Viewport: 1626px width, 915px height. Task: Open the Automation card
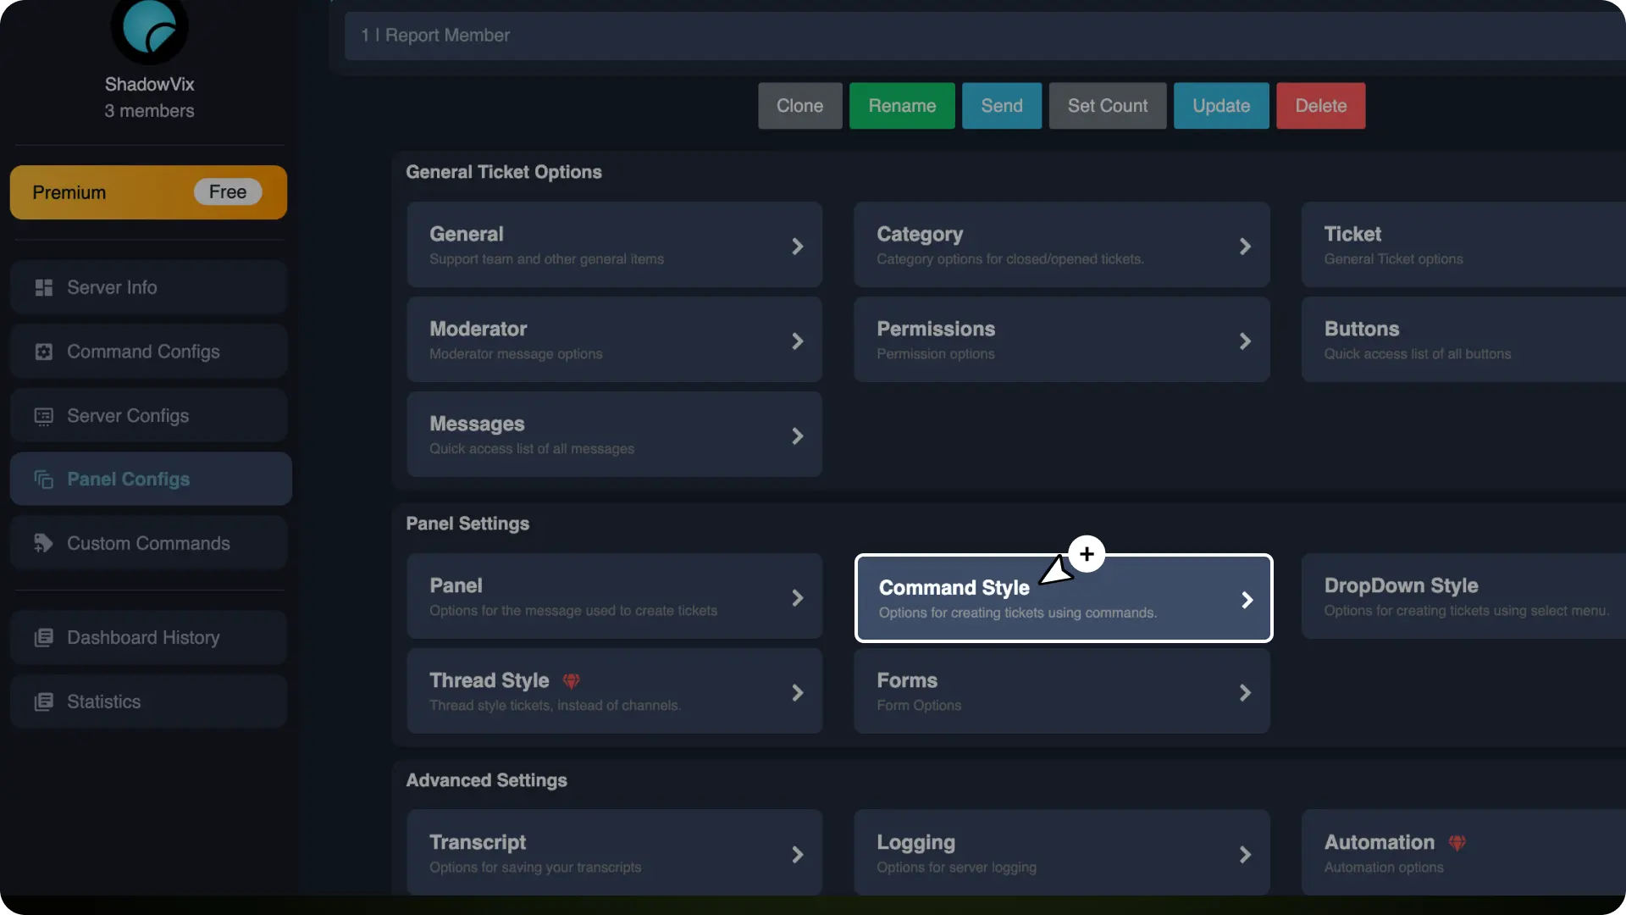pos(1463,852)
